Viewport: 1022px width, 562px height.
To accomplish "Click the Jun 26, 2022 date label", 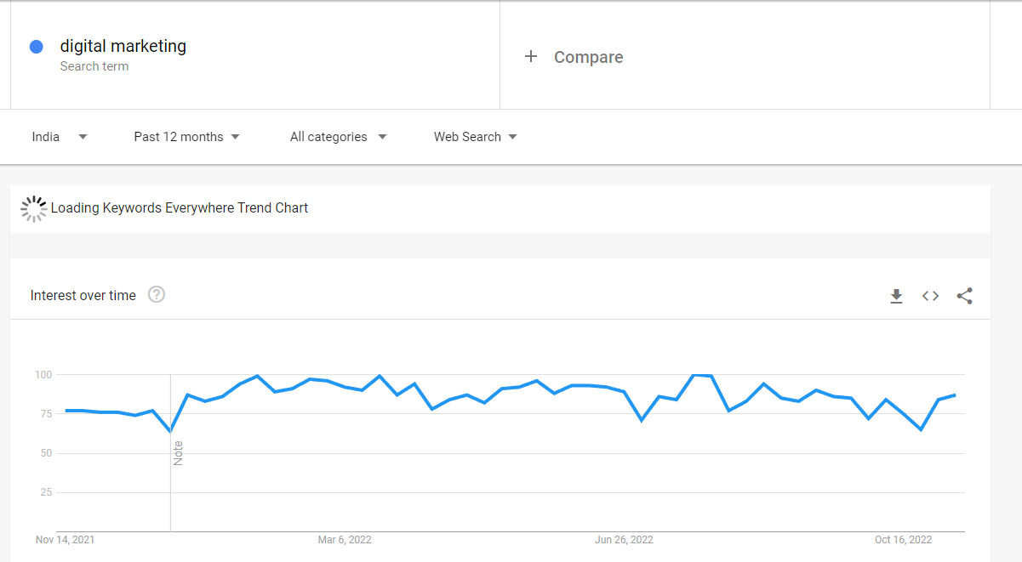I will click(x=624, y=540).
